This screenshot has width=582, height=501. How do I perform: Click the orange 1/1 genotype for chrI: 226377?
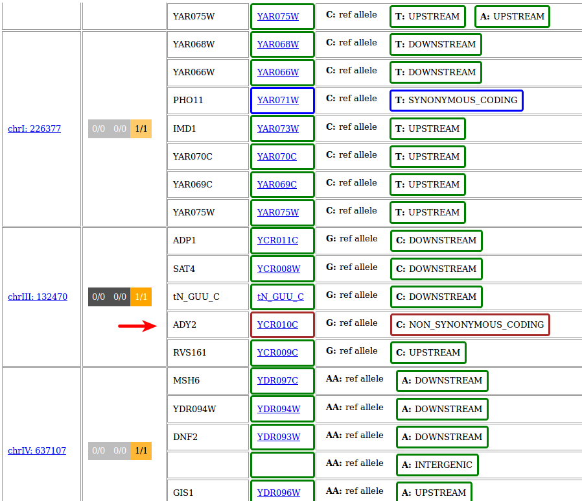[141, 129]
